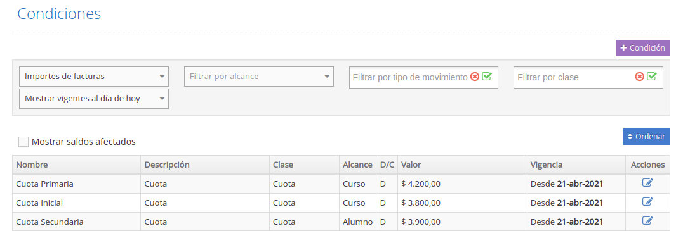
Task: Sort by the Nombre column header
Action: click(x=32, y=165)
